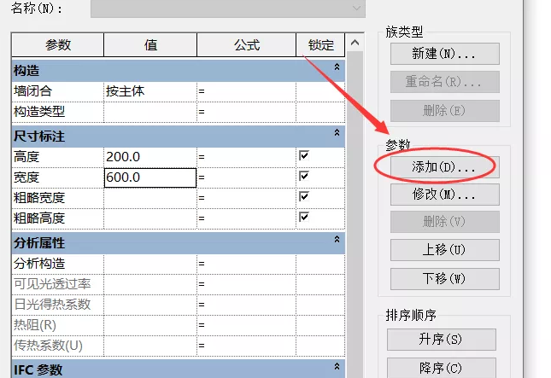Collapse the 尺寸标注 group
Screen dimensions: 551x378
(x=337, y=132)
